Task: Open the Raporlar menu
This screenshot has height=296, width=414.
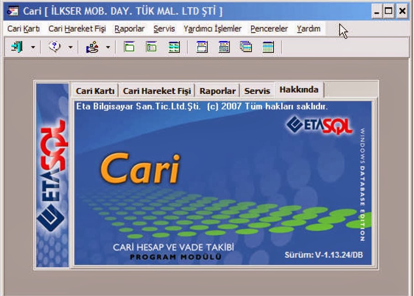Action: click(129, 28)
